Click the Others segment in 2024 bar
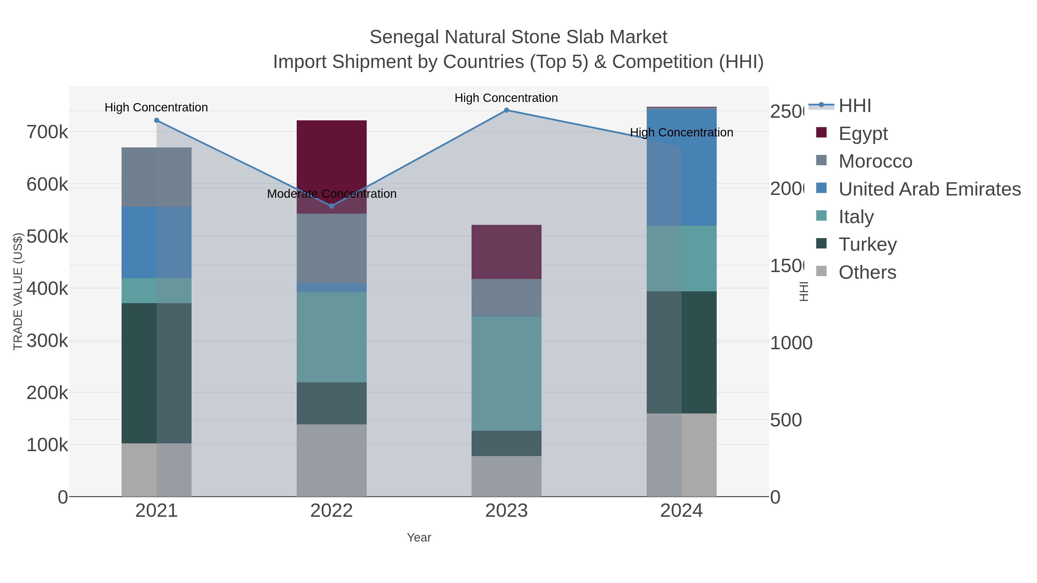Screen dimensions: 1037x583 point(682,455)
